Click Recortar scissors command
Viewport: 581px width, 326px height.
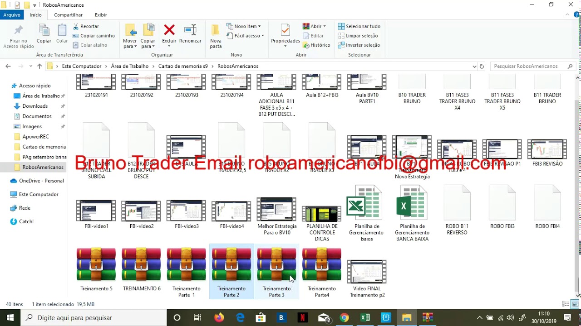point(86,26)
